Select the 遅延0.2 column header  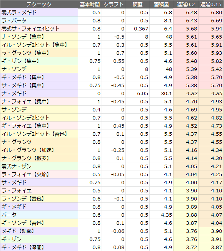[186, 4]
